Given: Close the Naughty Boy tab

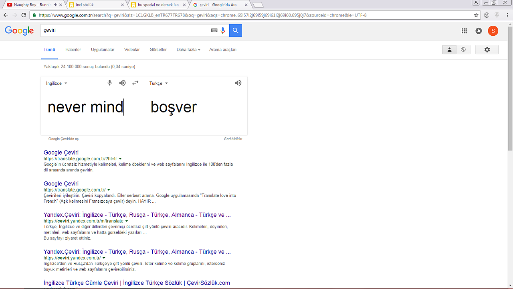Looking at the screenshot, I should [x=61, y=5].
